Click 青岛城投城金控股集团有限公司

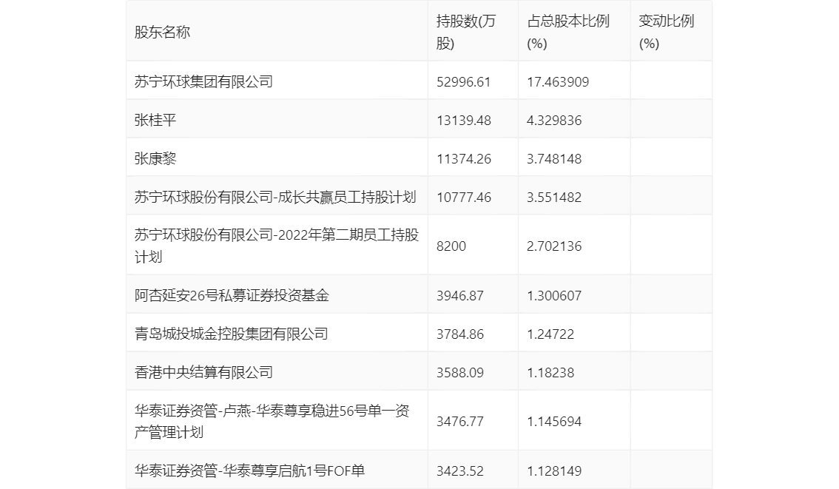231,334
